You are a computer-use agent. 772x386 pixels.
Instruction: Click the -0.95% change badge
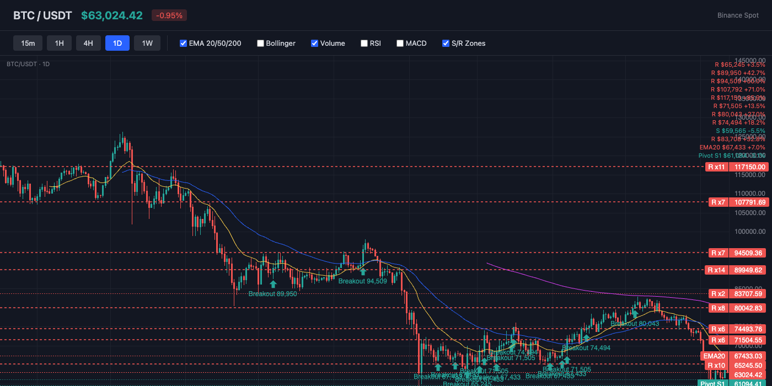coord(169,15)
